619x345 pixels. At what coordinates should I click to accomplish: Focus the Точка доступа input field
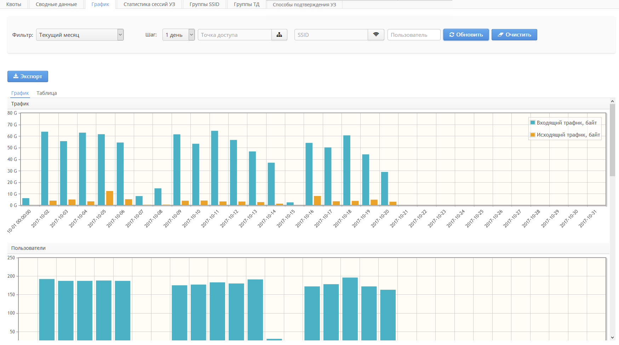(235, 35)
